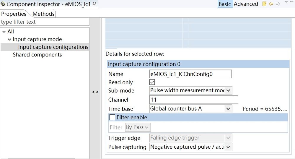
Task: Open the view menu triangle icon
Action: pyautogui.click(x=286, y=2)
